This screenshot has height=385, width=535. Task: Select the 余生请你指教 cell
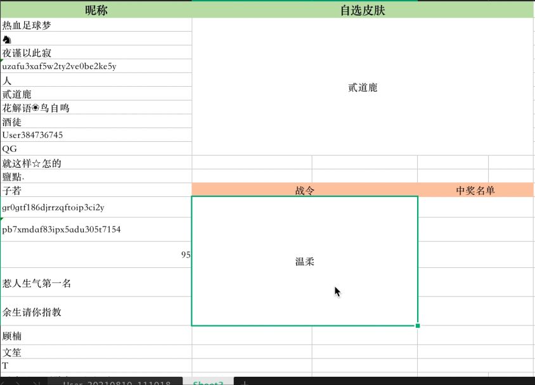(96, 312)
